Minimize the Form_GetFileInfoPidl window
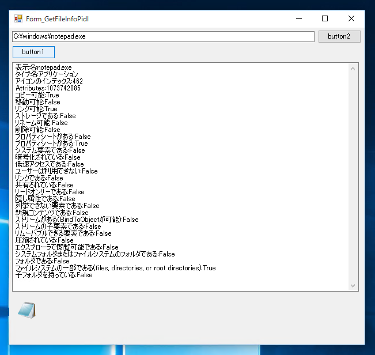Screen dimensions: 375x355 coord(299,18)
